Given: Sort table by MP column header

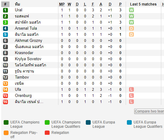Looking at the screenshot, I should click(62, 4).
